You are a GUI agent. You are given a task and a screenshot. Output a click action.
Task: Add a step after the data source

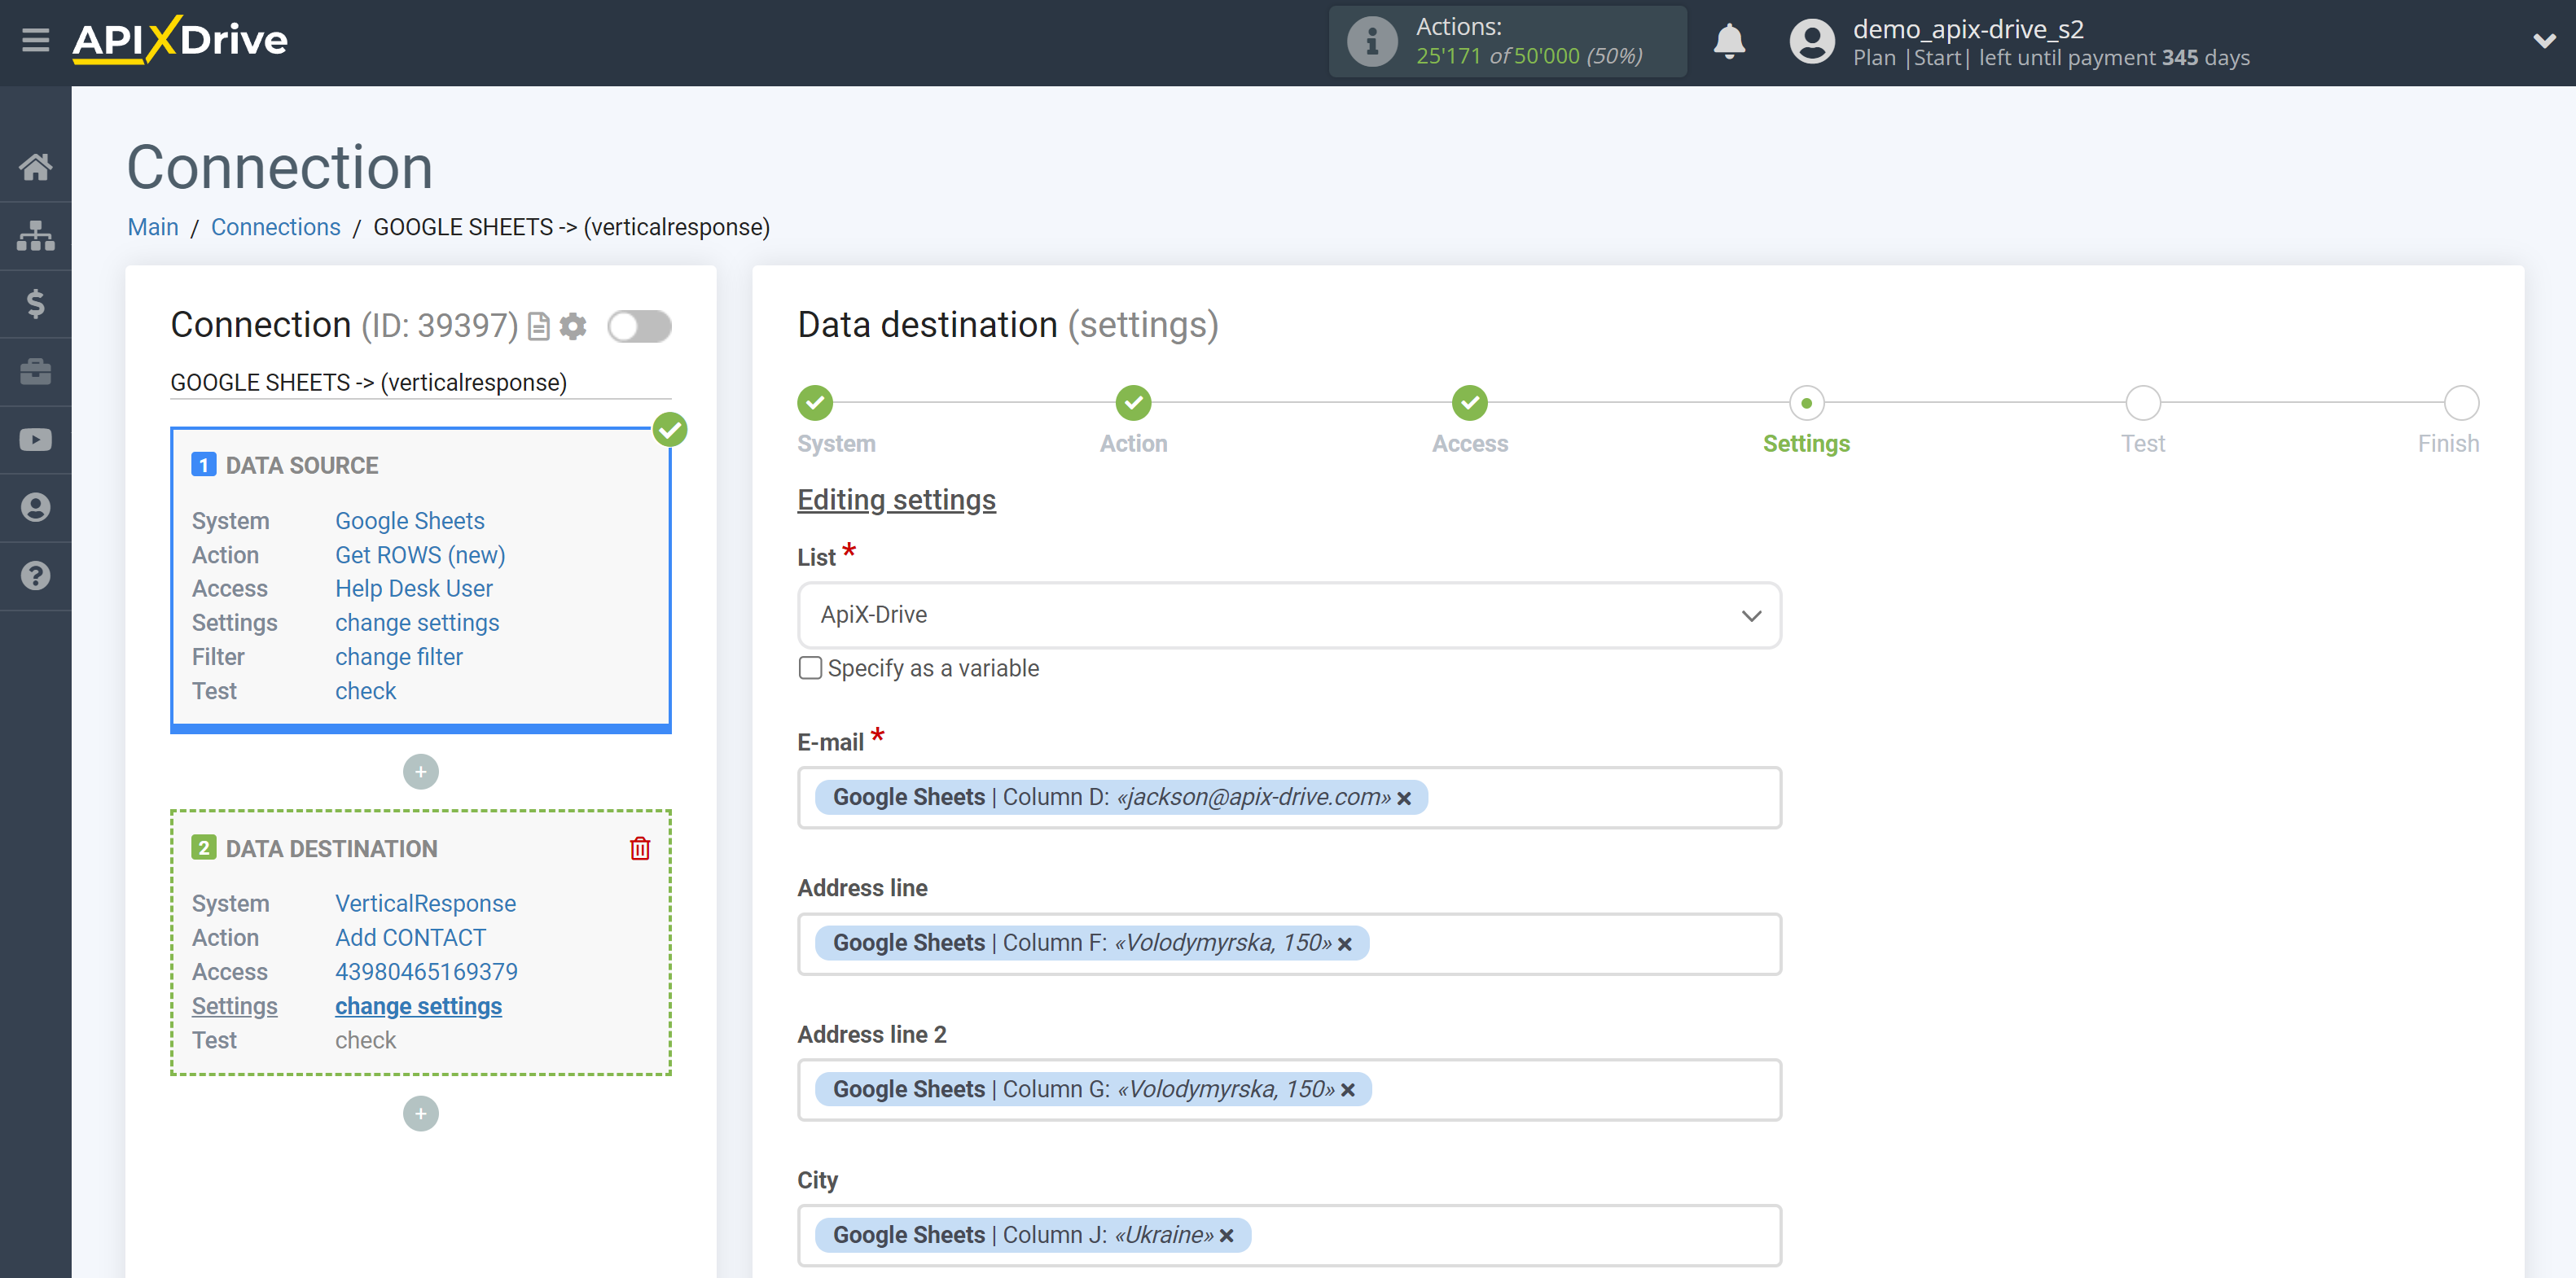click(421, 772)
